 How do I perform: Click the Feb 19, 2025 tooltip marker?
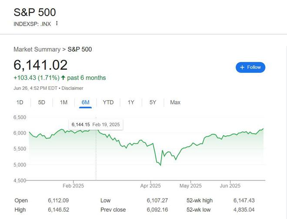tap(96, 124)
